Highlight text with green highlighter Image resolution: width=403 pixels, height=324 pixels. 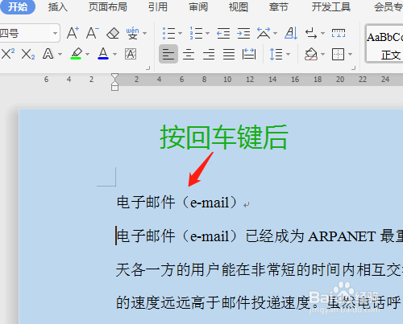click(77, 54)
